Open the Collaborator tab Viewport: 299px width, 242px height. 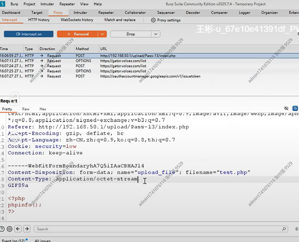pyautogui.click(x=135, y=13)
